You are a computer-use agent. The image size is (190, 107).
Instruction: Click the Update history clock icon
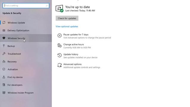pyautogui.click(x=59, y=55)
